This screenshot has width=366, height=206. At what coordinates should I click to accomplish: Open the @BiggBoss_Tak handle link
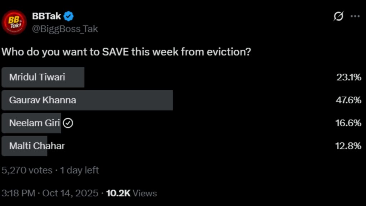[65, 29]
